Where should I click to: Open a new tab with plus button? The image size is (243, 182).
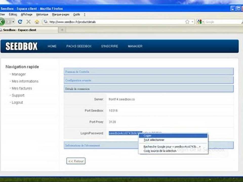click(62, 30)
